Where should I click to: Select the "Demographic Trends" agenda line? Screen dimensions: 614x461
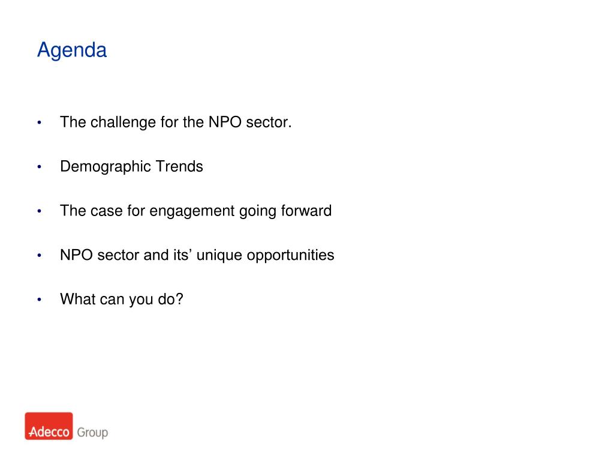tap(131, 167)
